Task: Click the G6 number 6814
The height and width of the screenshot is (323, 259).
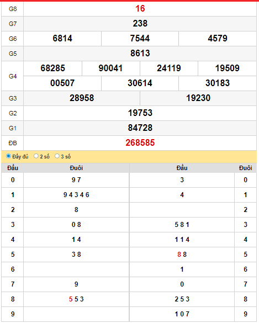Action: [x=62, y=38]
